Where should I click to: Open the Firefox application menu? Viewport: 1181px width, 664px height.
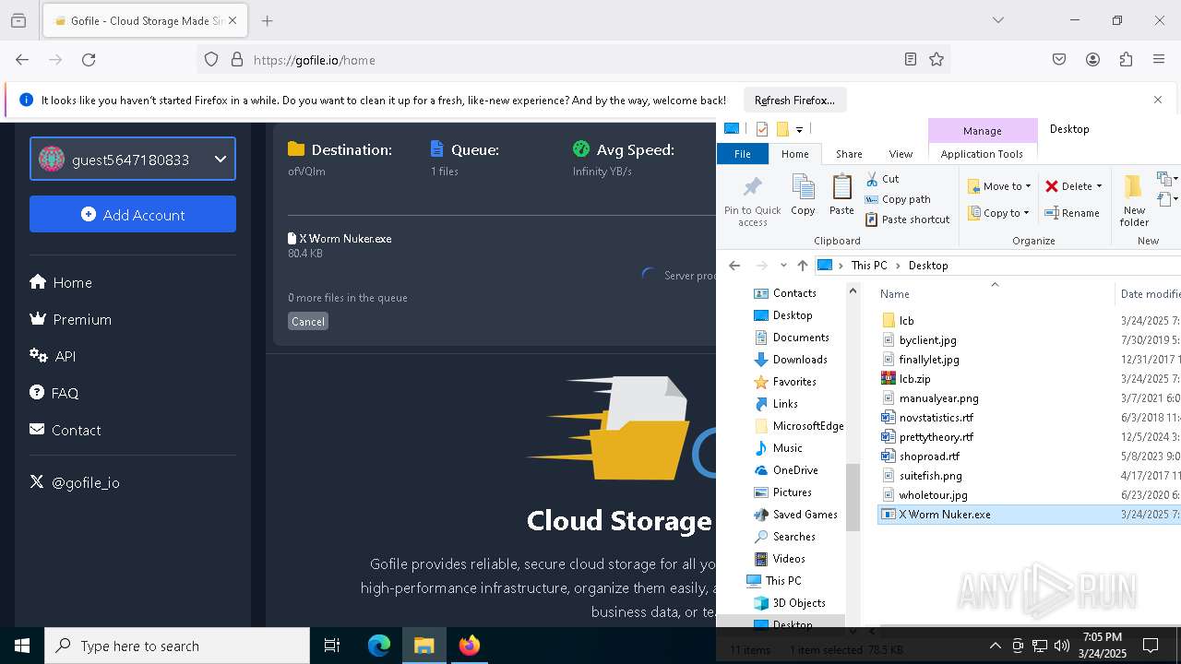1159,60
